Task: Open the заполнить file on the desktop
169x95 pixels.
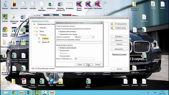Action: click(144, 18)
